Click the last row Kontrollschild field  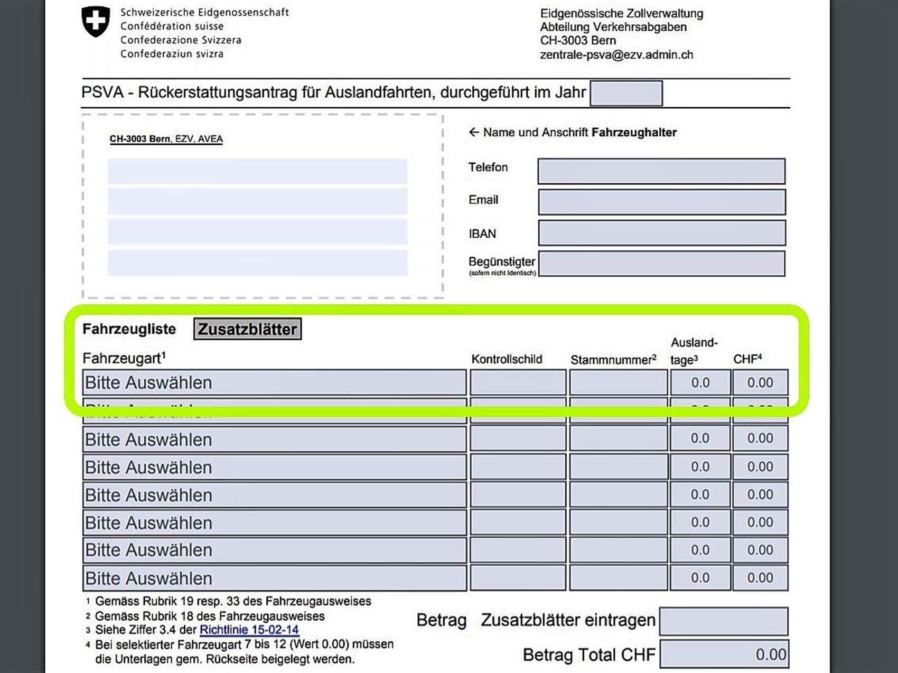[517, 578]
